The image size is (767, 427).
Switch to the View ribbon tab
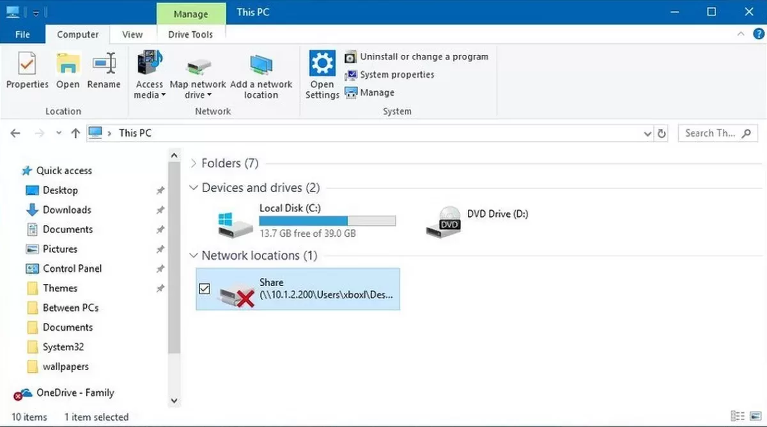[x=132, y=34]
